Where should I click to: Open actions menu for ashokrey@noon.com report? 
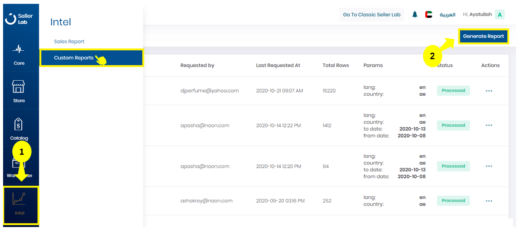[x=489, y=201]
